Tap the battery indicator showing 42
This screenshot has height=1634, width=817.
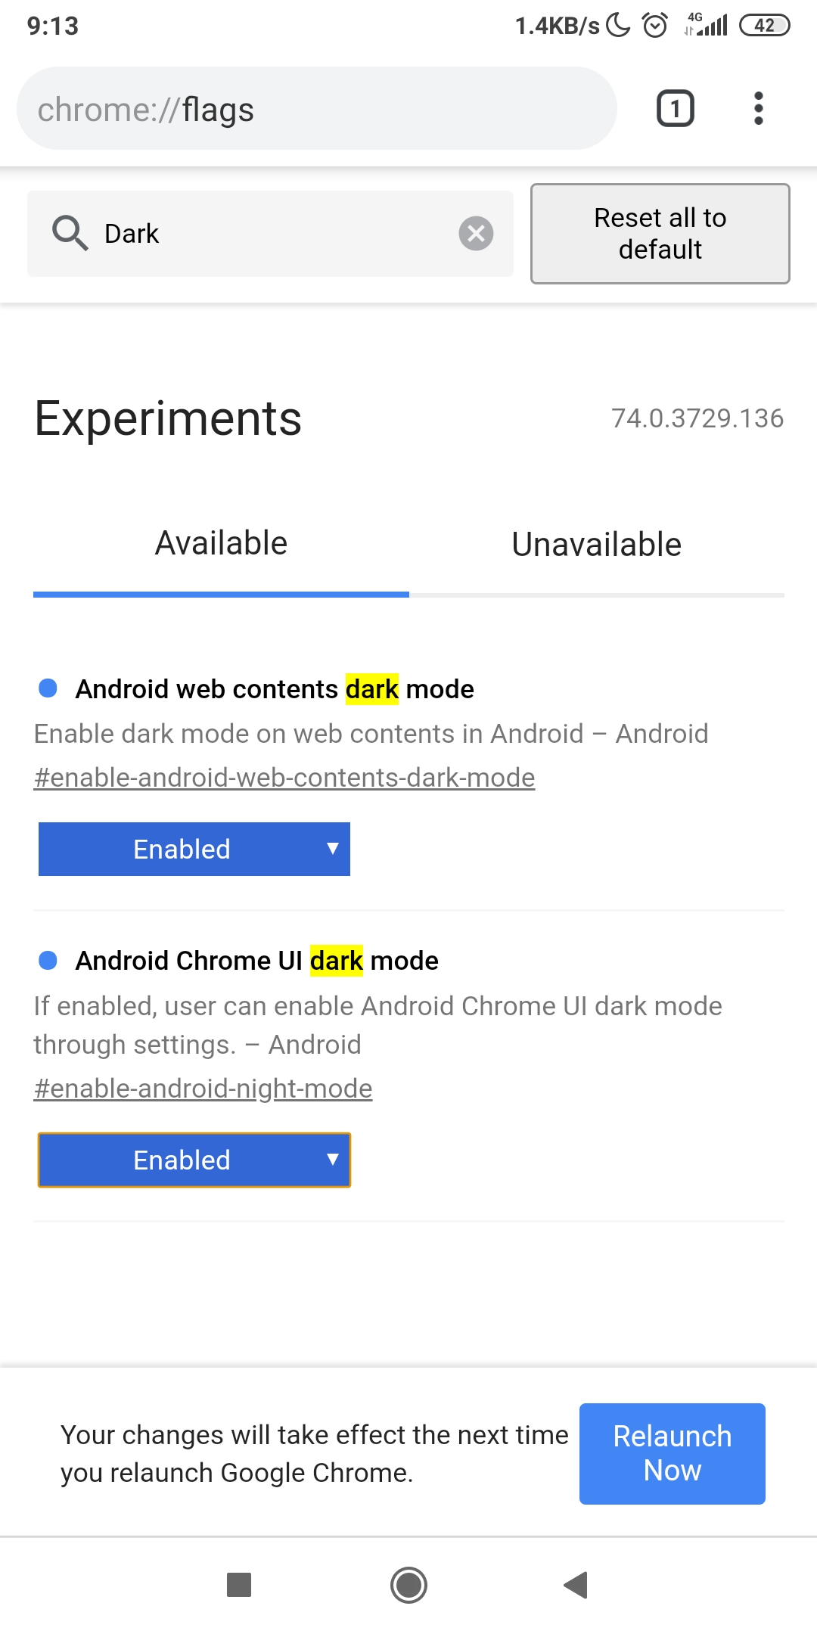click(x=764, y=26)
